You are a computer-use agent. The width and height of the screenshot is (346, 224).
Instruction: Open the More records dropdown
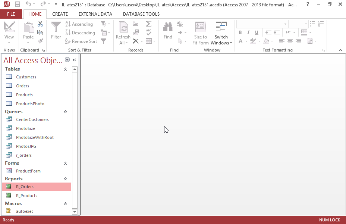pyautogui.click(x=154, y=41)
